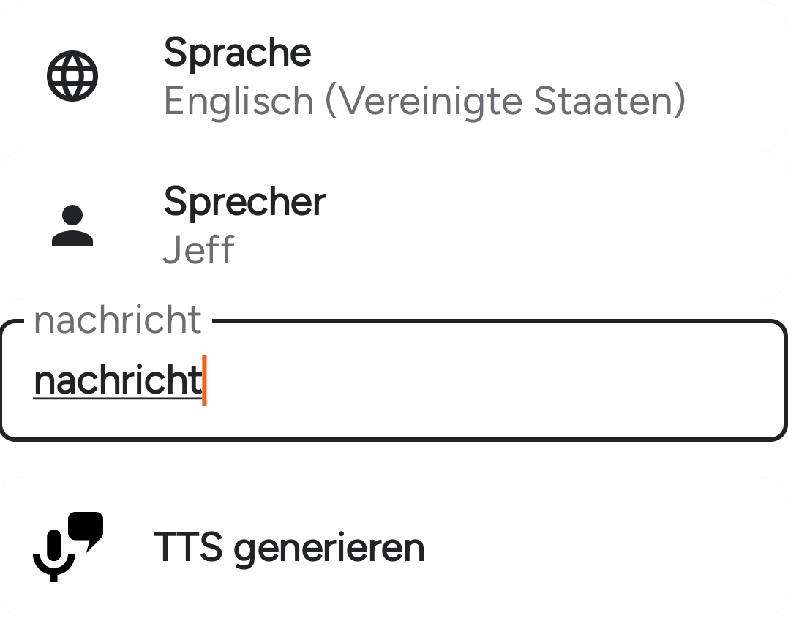Open the Sprecher speaker selection
Viewport: 788px width, 621px height.
tap(394, 225)
